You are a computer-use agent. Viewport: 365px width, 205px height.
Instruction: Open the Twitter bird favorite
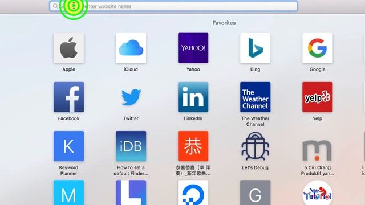coord(131,97)
